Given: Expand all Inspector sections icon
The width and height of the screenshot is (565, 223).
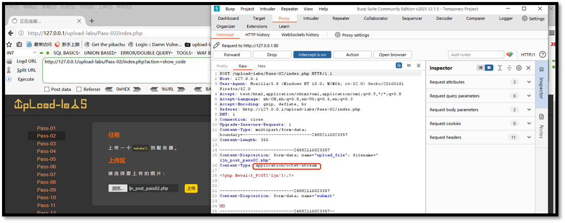Looking at the screenshot, I should point(500,68).
